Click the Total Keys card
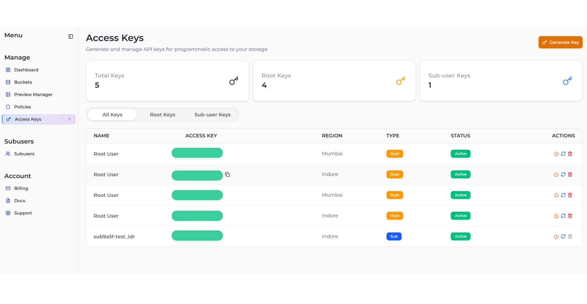Viewport: 587px width, 304px height. pos(167,81)
